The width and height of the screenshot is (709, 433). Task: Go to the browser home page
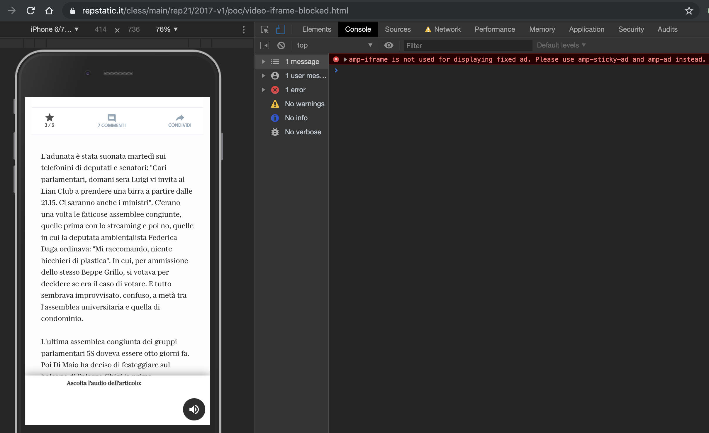pyautogui.click(x=49, y=11)
